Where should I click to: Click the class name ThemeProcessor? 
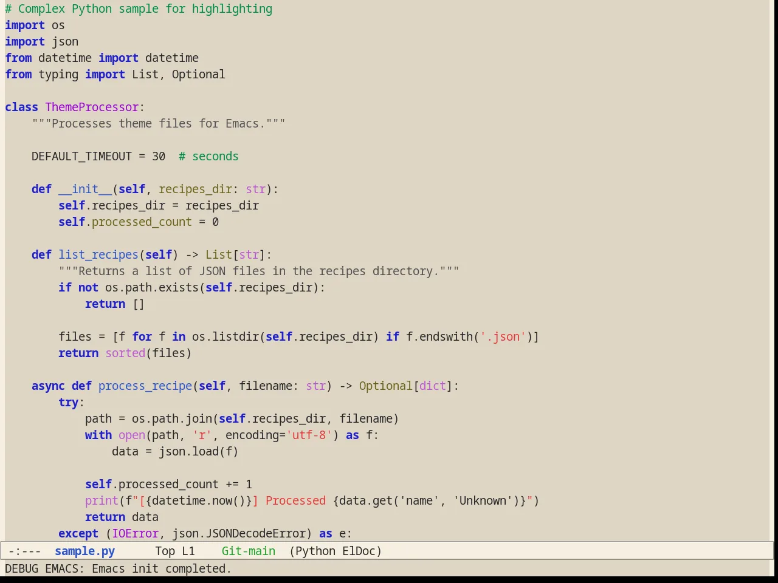point(92,107)
